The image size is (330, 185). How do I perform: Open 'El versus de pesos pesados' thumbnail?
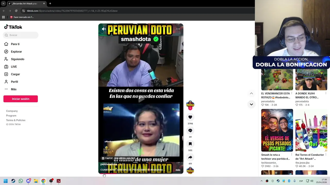tap(277, 130)
